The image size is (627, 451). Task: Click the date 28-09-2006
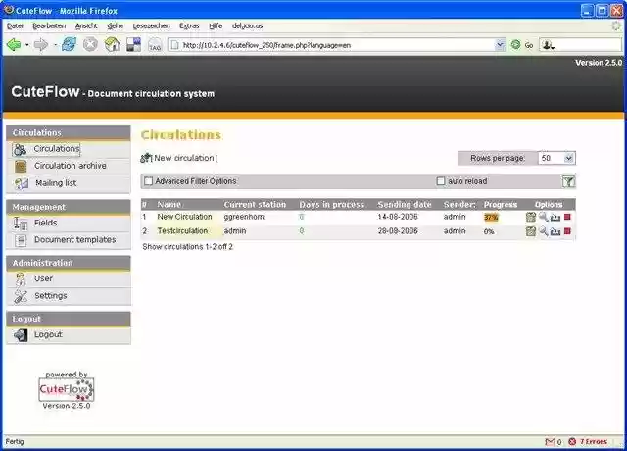398,231
